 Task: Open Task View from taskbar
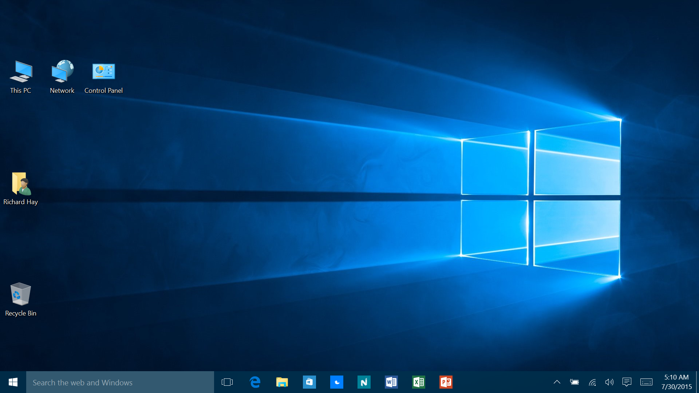tap(227, 382)
